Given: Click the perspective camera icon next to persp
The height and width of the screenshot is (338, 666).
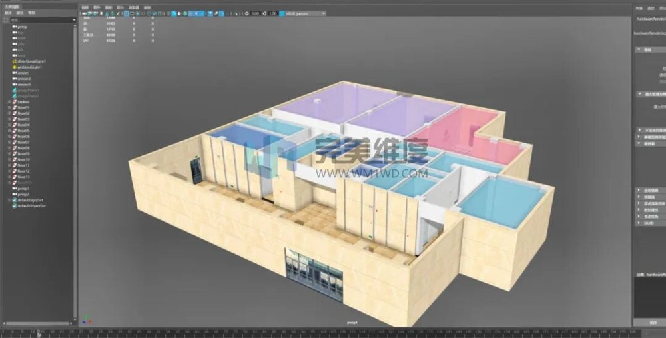Looking at the screenshot, I should [x=15, y=27].
